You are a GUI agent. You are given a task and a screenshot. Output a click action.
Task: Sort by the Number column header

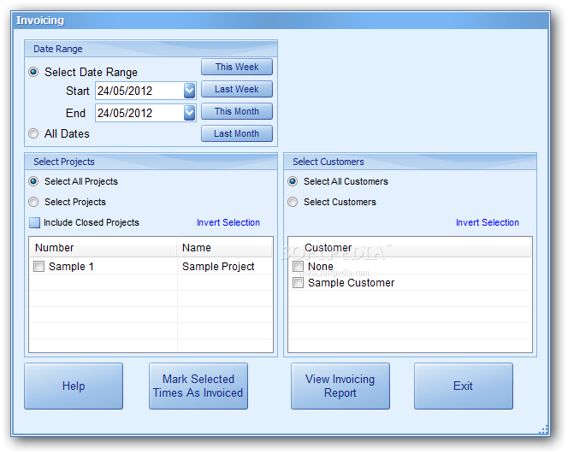(x=104, y=248)
